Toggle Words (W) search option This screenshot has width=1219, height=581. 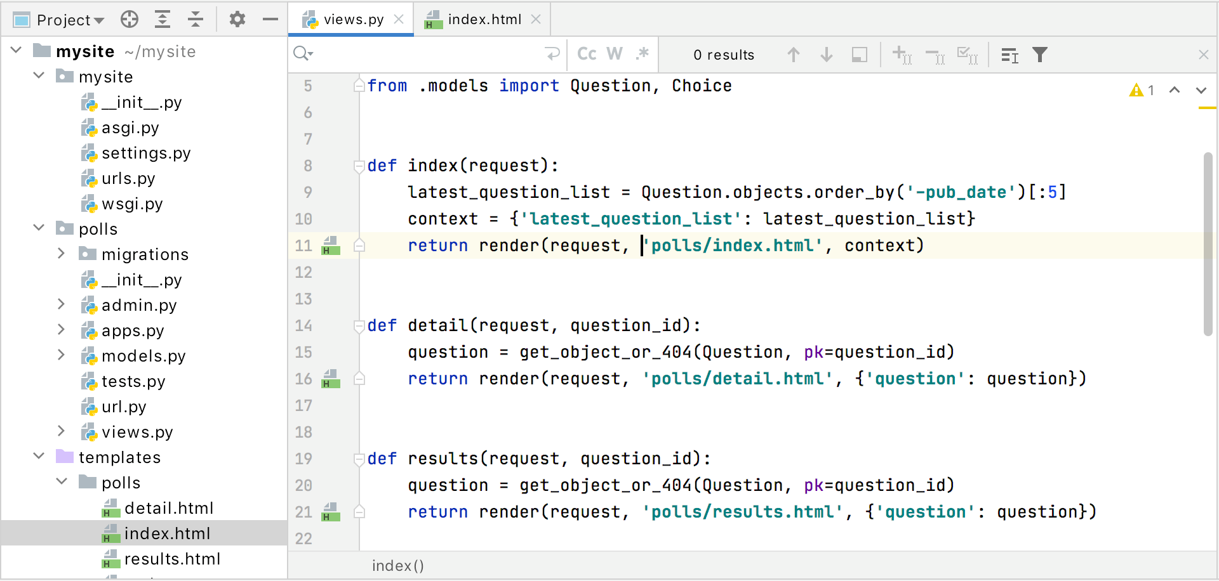(615, 55)
